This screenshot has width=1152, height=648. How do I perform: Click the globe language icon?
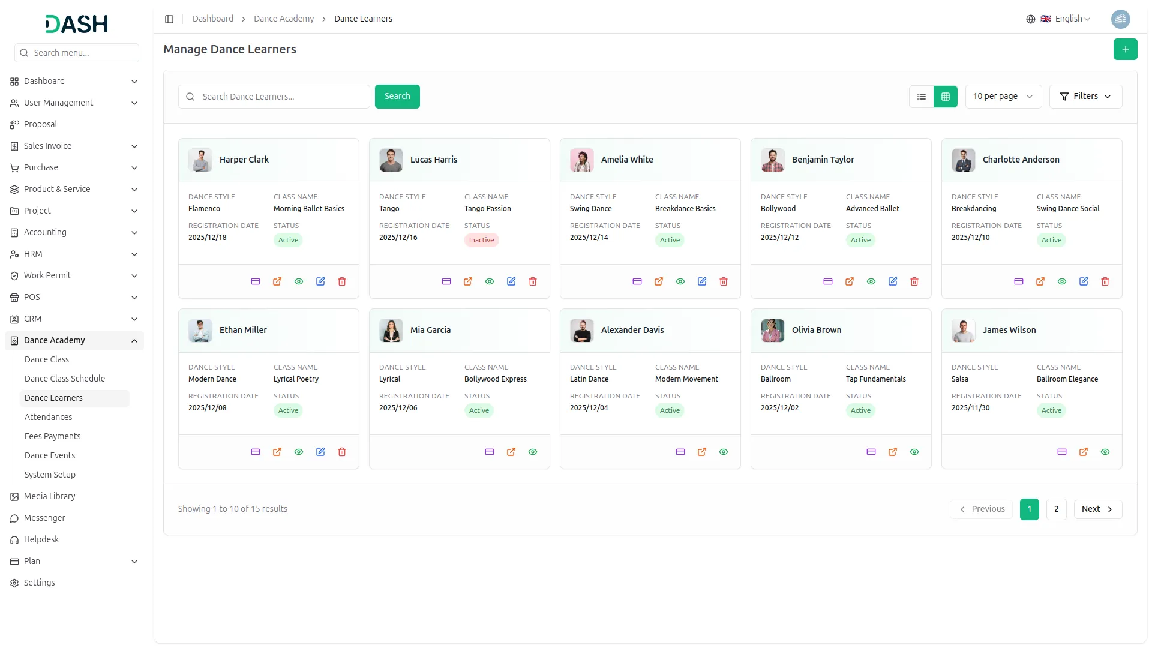[1031, 19]
